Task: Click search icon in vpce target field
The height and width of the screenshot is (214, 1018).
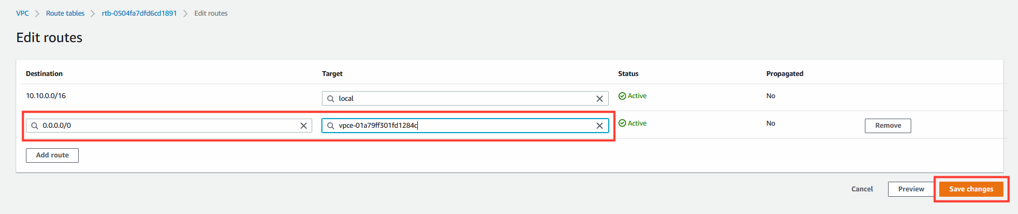Action: (x=331, y=126)
